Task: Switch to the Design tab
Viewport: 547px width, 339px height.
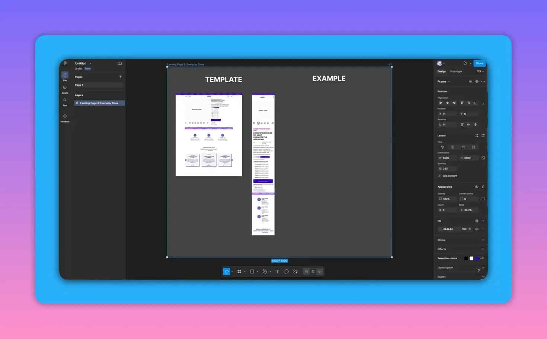Action: 441,71
